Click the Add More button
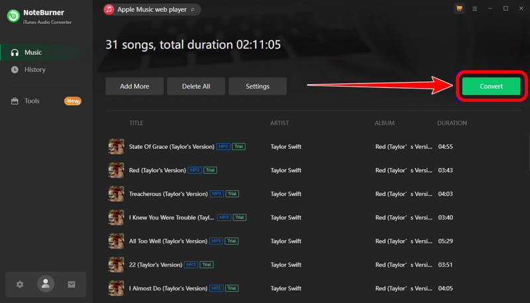 134,86
